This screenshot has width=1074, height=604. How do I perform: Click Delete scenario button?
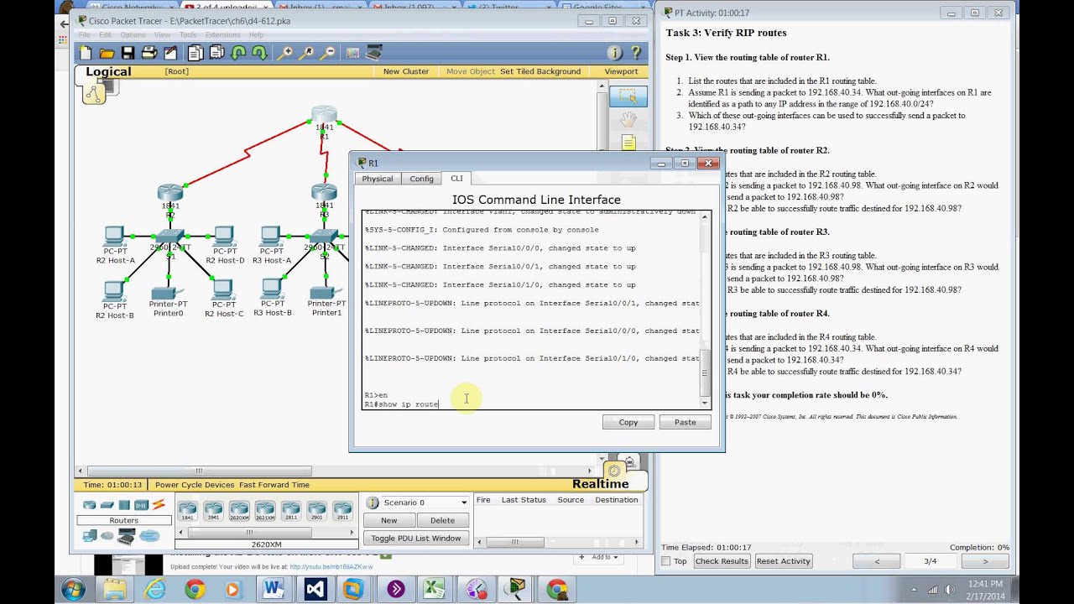pos(442,520)
